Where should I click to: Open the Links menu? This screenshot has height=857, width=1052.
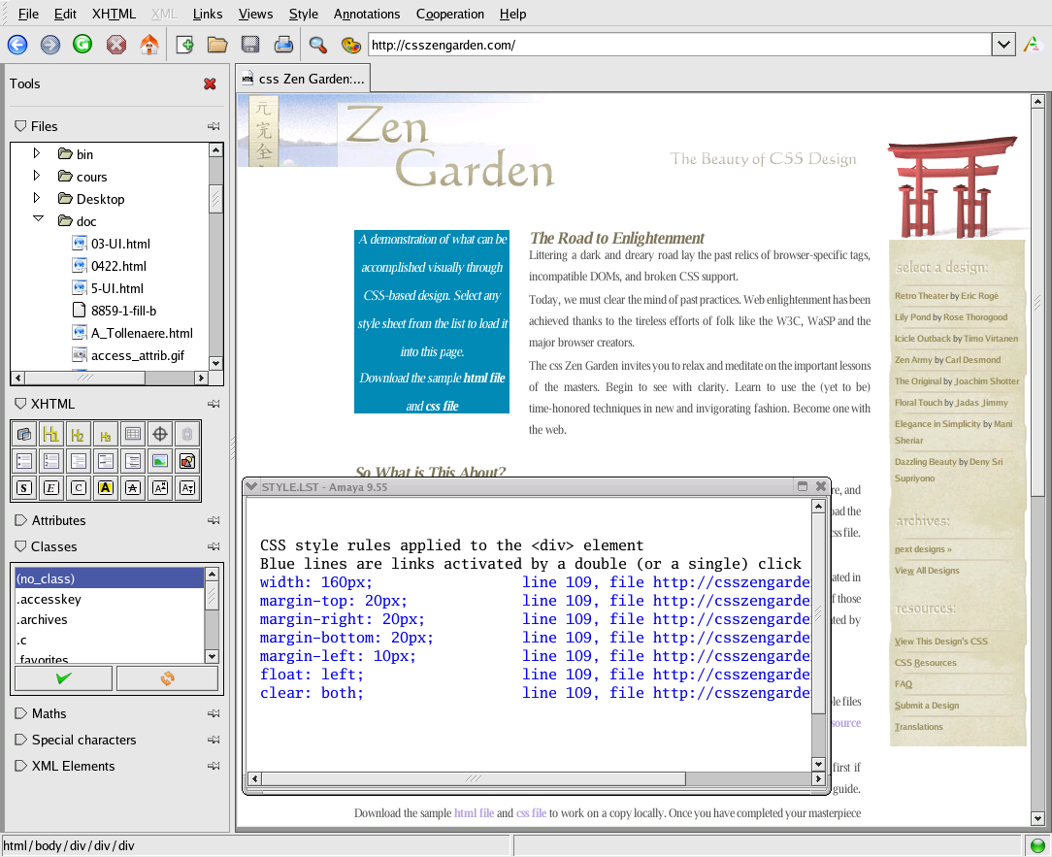(x=208, y=15)
